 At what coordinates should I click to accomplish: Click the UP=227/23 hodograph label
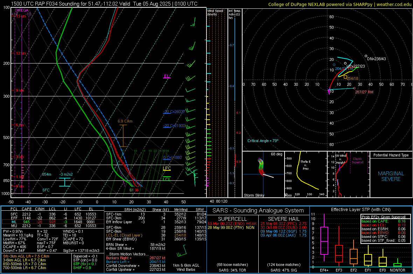[356, 66]
